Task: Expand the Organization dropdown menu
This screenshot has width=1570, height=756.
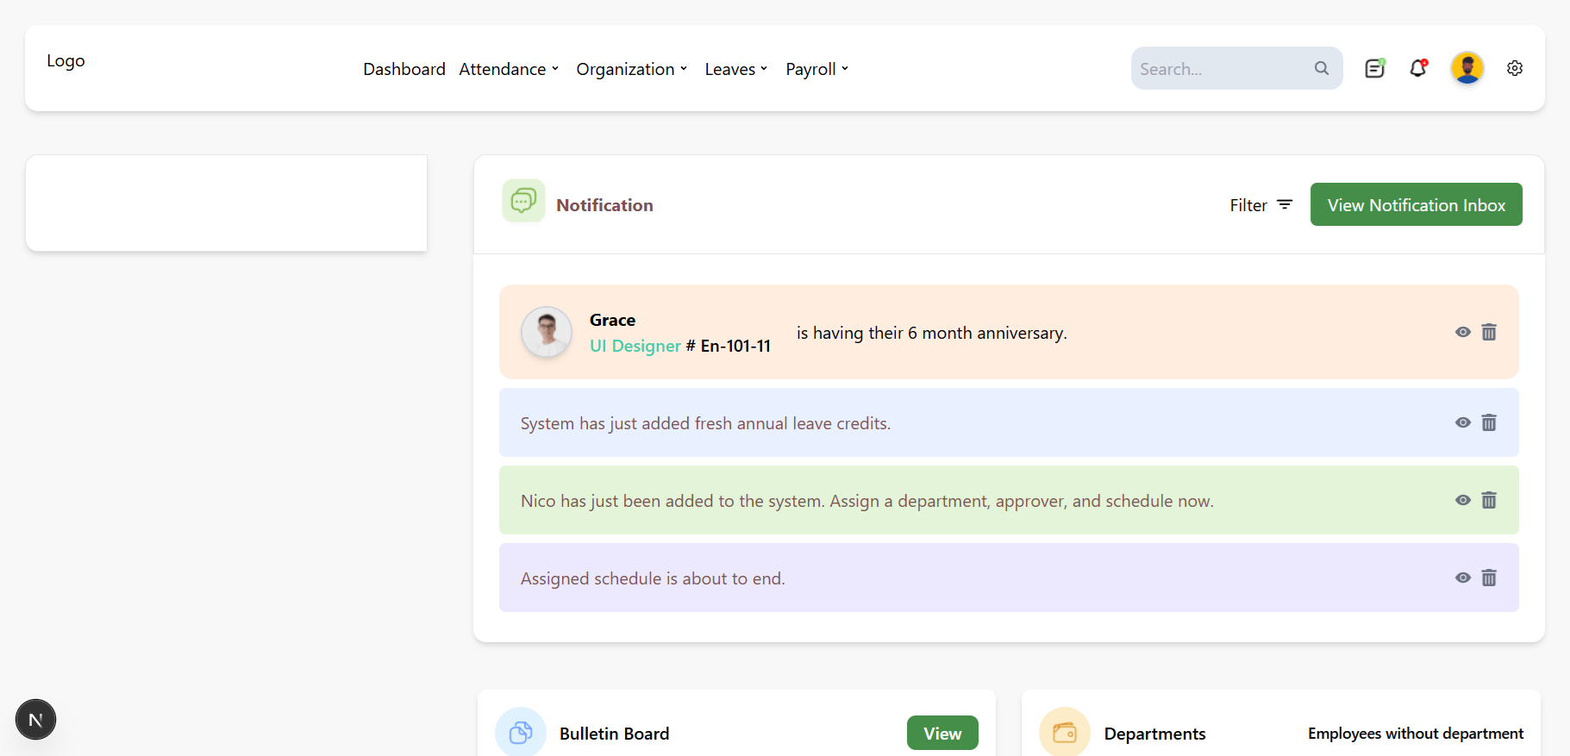Action: pos(631,69)
